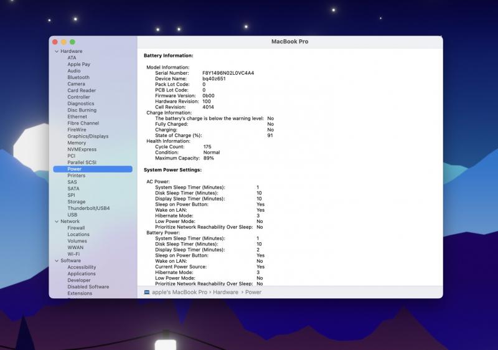The width and height of the screenshot is (498, 350).
Task: Open the Fibre Channel entry
Action: pyautogui.click(x=83, y=123)
